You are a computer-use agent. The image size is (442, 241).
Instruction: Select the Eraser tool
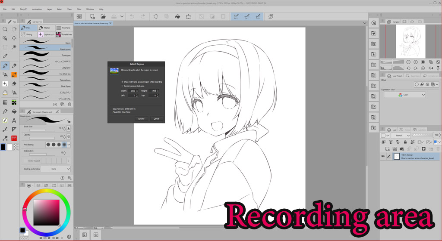pyautogui.click(x=14, y=84)
